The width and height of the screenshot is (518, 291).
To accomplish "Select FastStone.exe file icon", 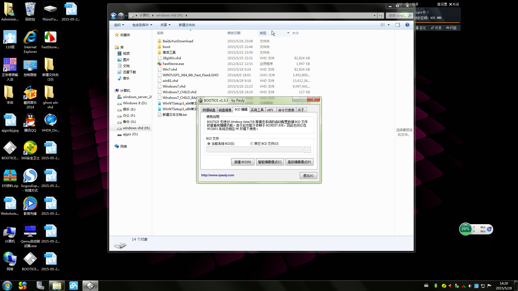I will point(159,64).
